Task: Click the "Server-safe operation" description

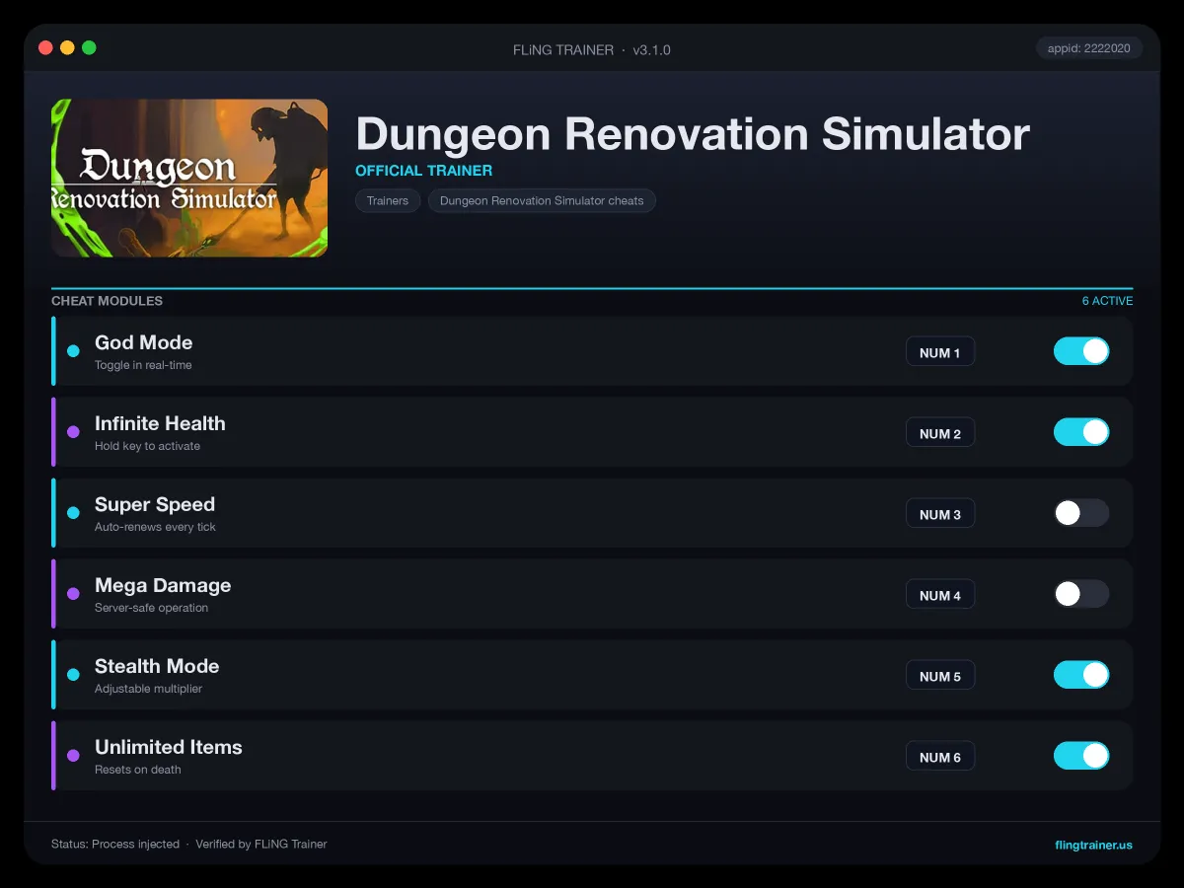Action: pos(151,608)
